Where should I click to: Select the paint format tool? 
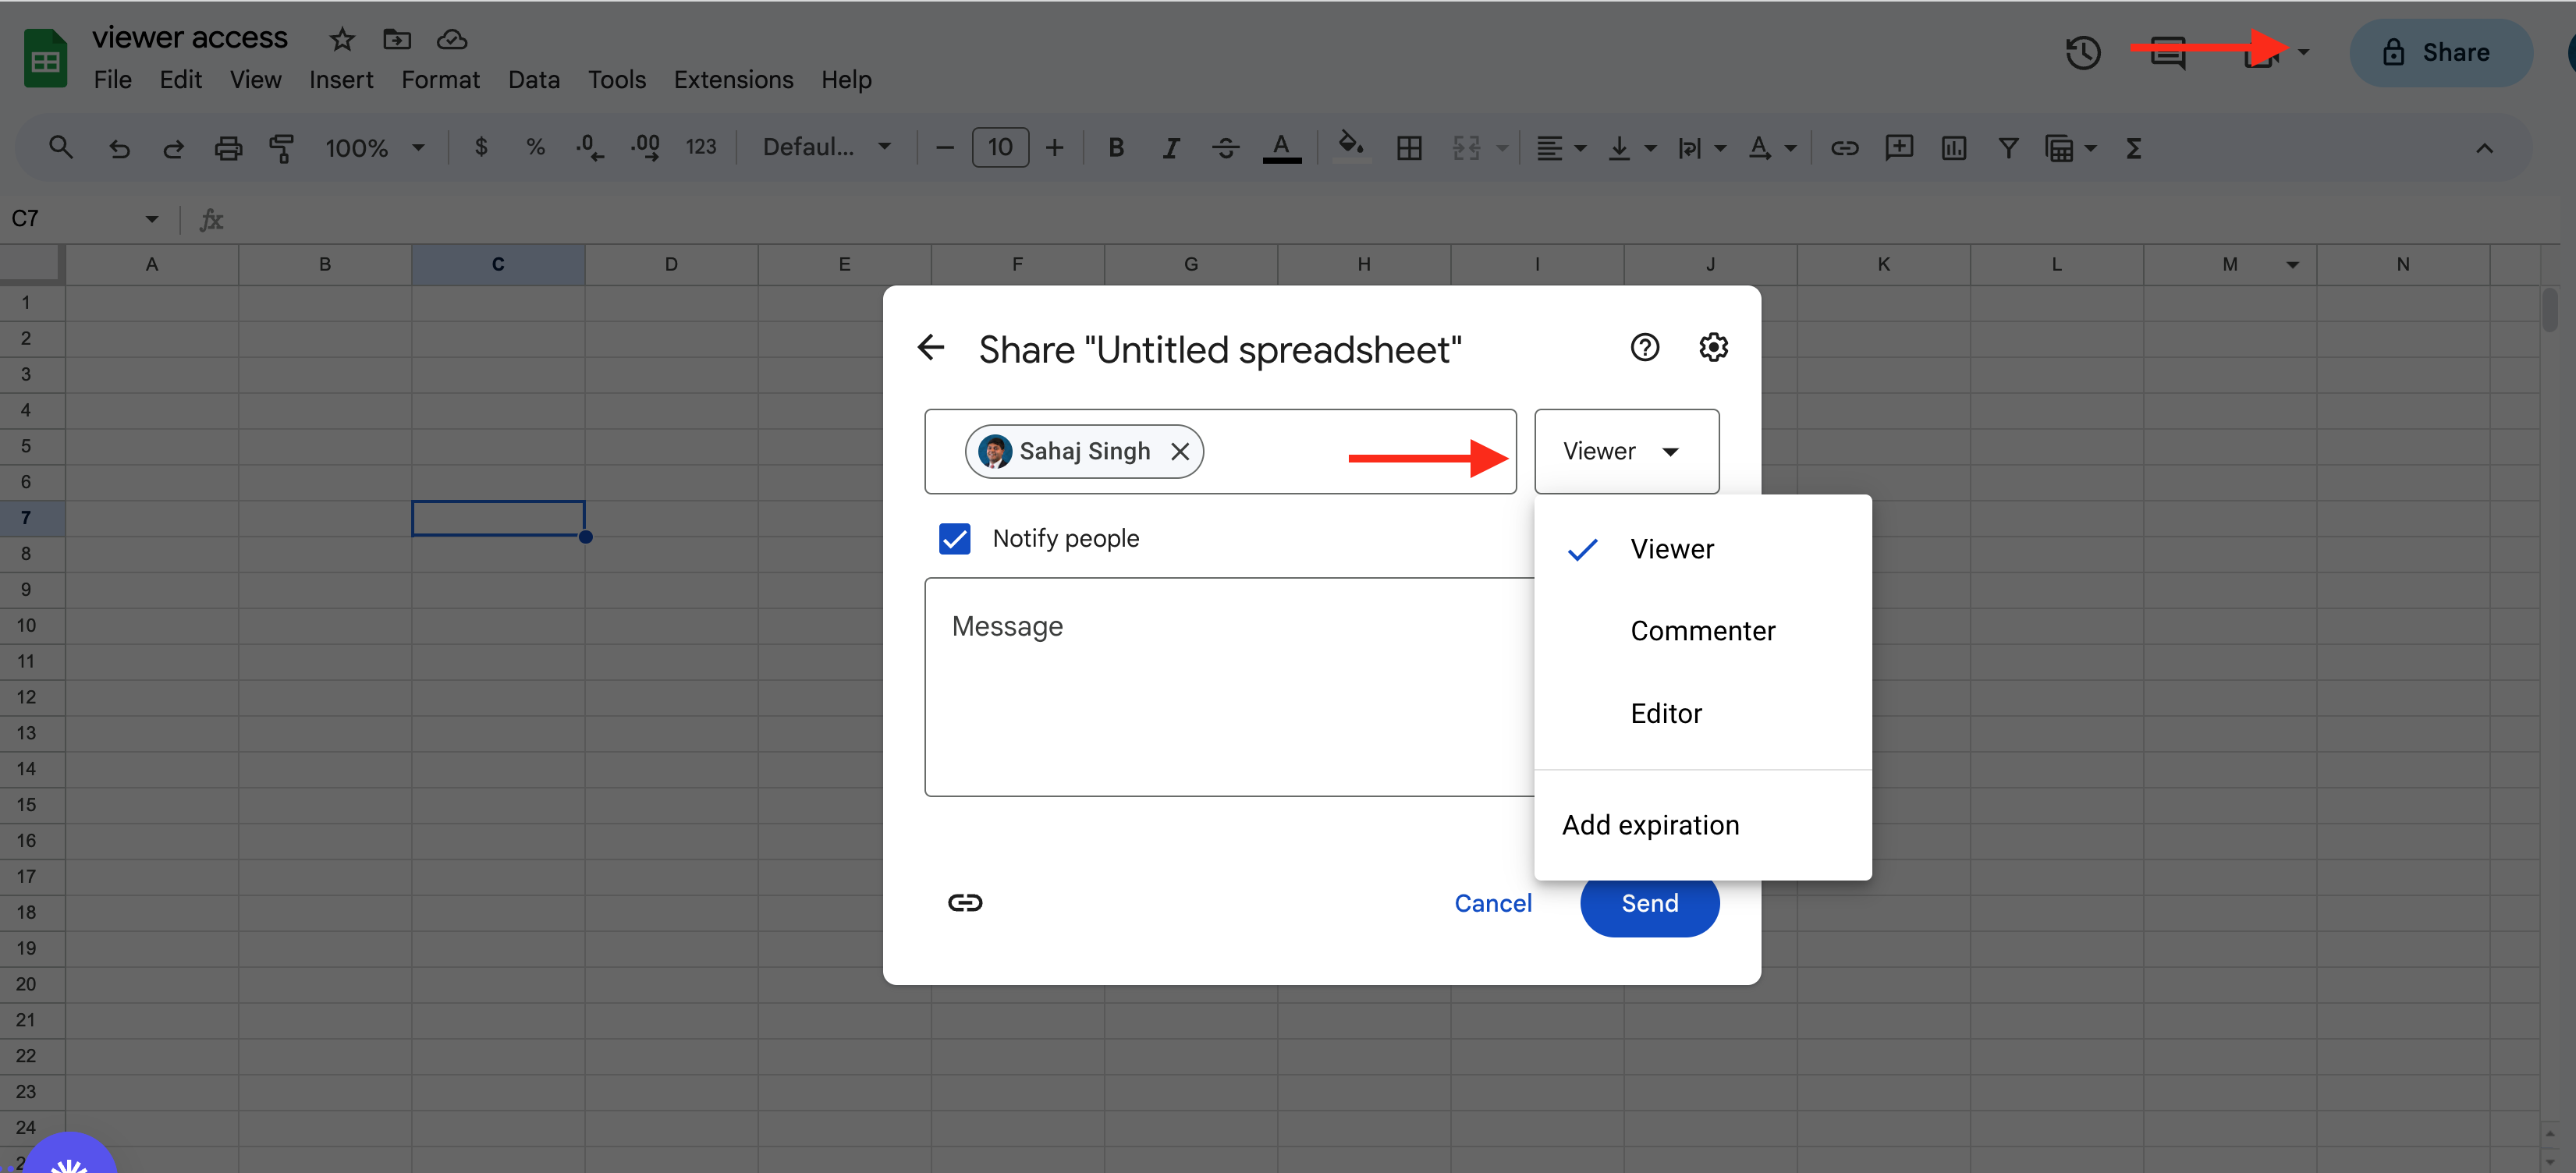[x=282, y=148]
